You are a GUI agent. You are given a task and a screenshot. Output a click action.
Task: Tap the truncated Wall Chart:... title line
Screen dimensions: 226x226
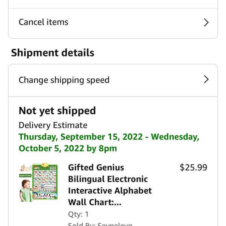point(95,202)
